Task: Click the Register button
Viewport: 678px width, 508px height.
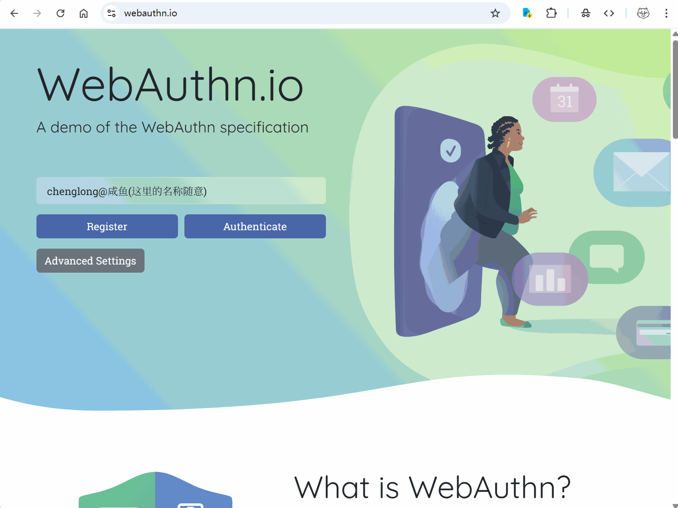Action: 107,226
